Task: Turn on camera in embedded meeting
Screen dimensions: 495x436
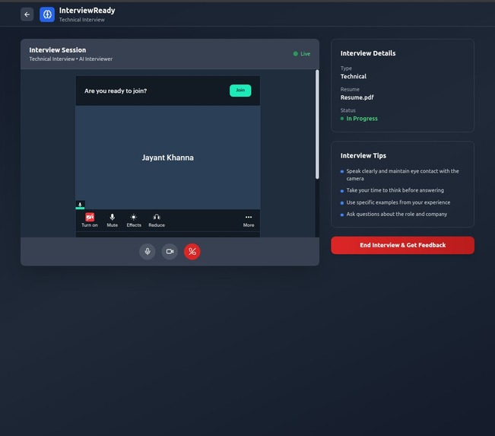Action: pos(90,220)
